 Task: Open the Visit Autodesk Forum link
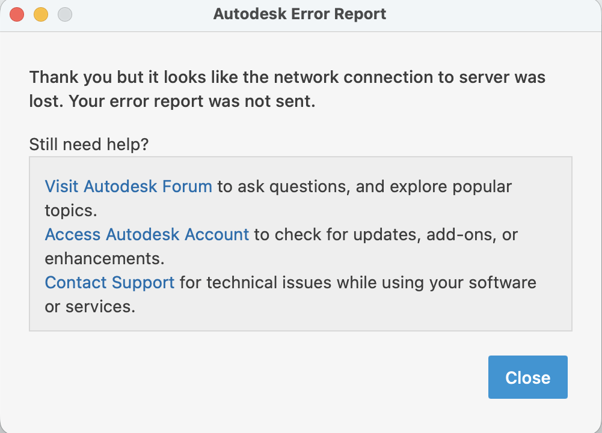point(128,186)
